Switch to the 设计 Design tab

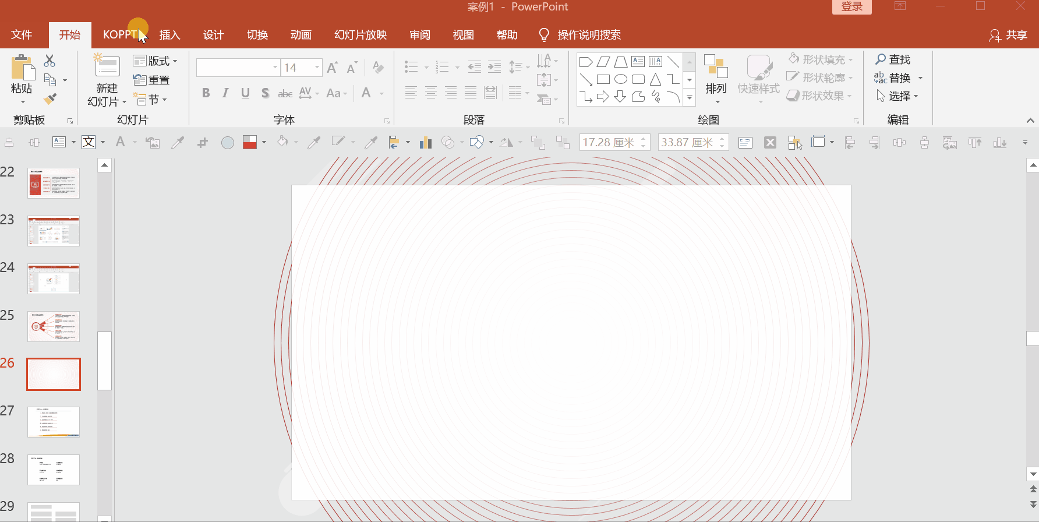coord(214,35)
